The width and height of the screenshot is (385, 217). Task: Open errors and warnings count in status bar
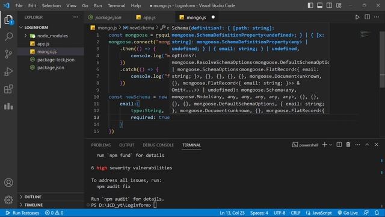coord(54,213)
